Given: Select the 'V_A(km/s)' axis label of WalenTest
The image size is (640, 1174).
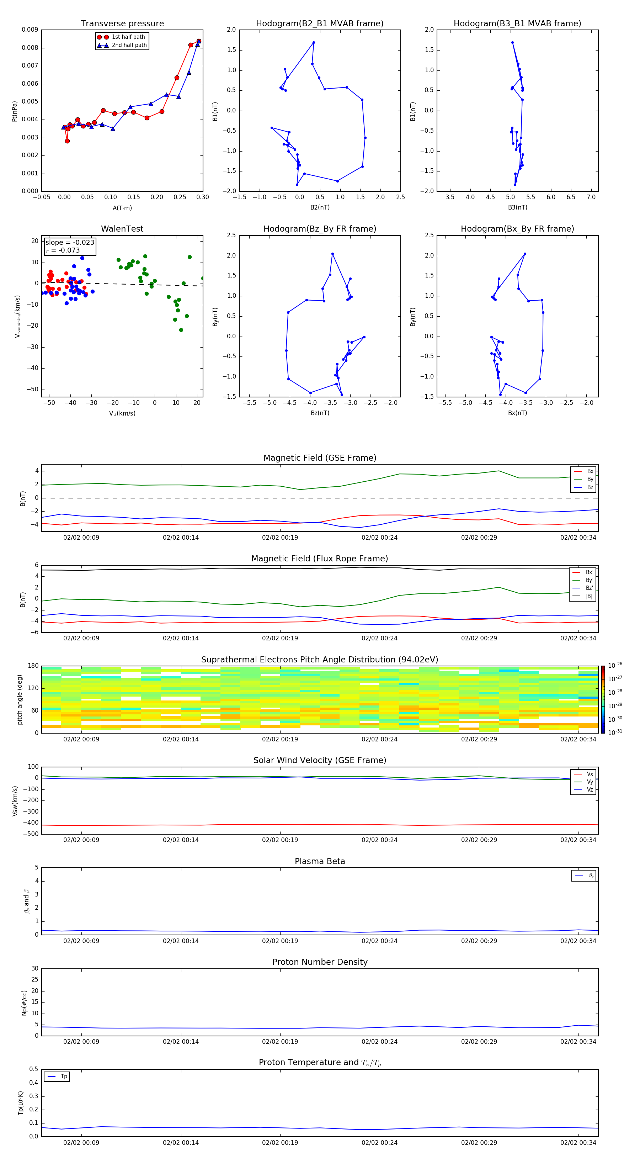Looking at the screenshot, I should click(122, 414).
